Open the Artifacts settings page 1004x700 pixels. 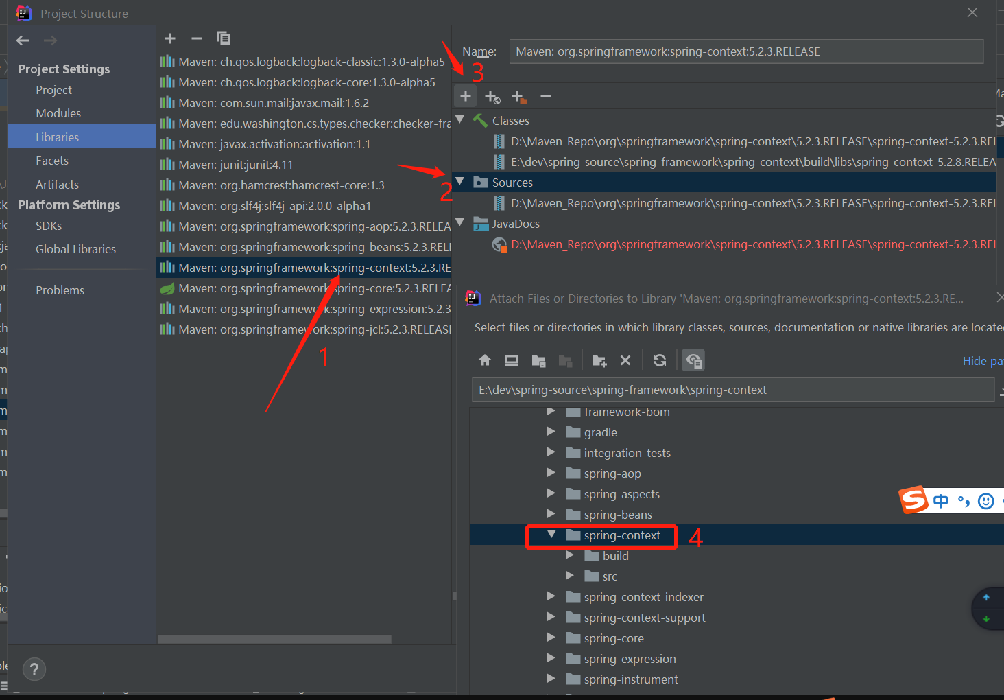57,185
